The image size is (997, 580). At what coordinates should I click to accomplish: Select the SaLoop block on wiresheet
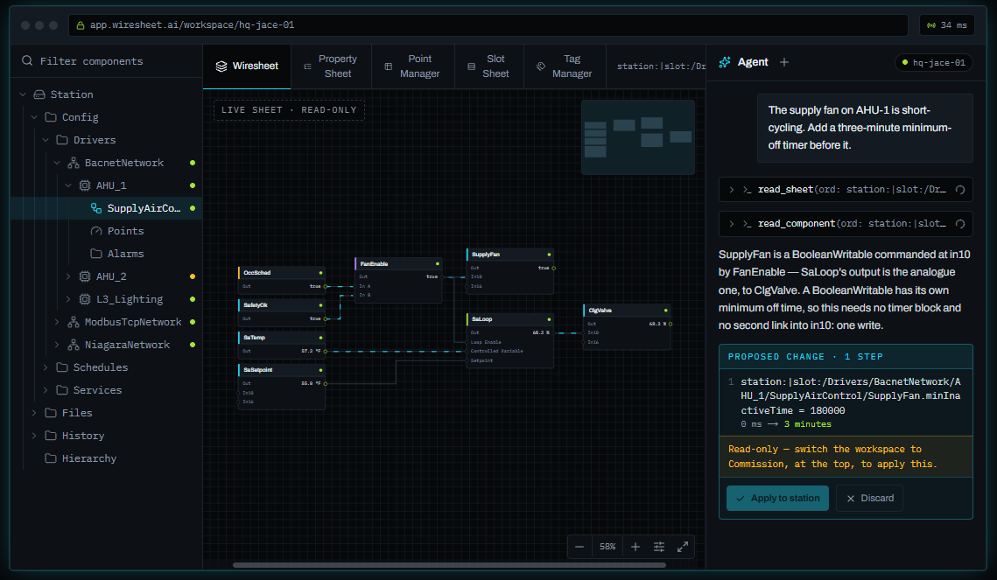click(x=510, y=340)
